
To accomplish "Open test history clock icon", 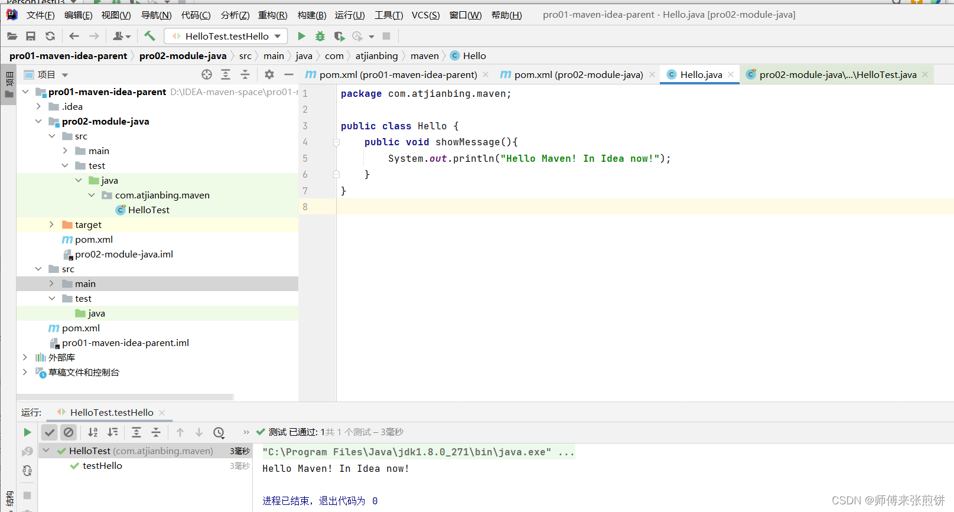I will click(x=219, y=432).
